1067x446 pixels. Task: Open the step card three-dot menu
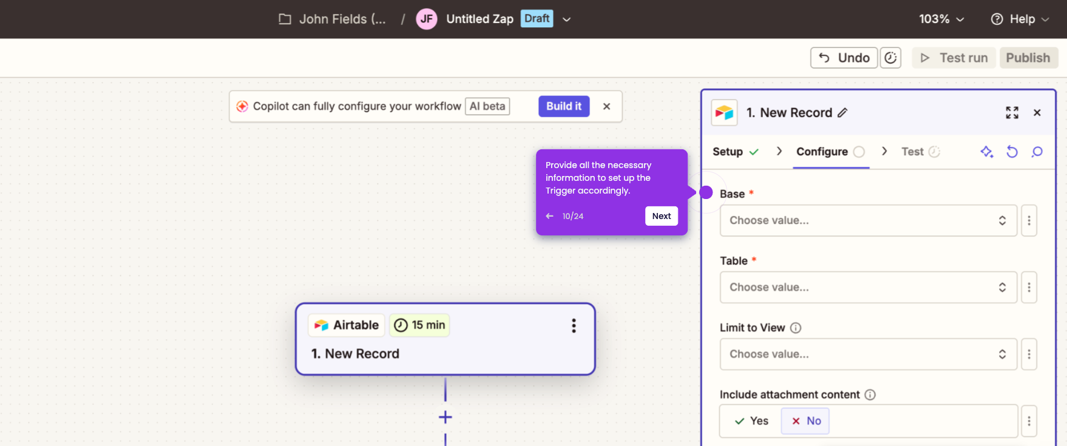click(x=574, y=326)
